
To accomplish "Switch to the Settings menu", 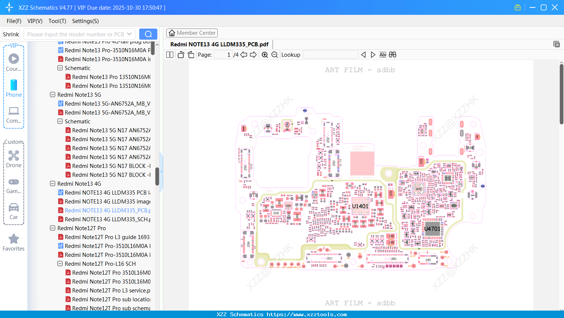I will (85, 21).
